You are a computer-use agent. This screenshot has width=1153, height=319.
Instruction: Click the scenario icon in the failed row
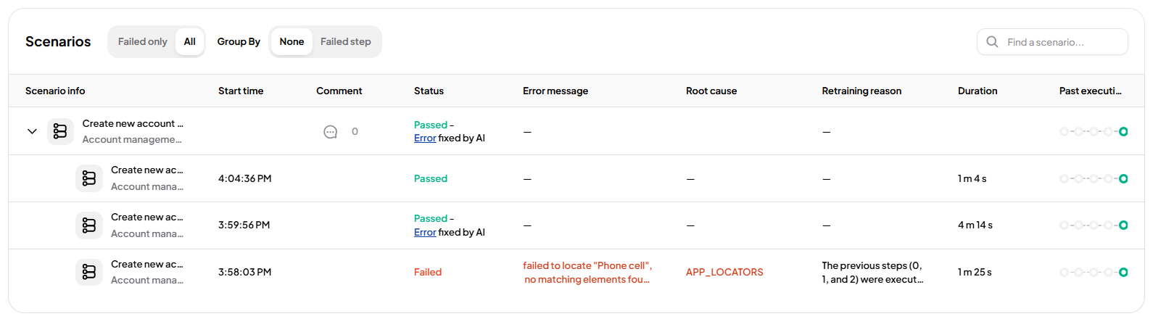[89, 272]
